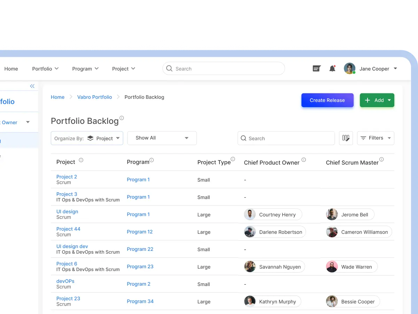Expand the Jane Cooper account dropdown
This screenshot has height=314, width=418.
pyautogui.click(x=395, y=68)
